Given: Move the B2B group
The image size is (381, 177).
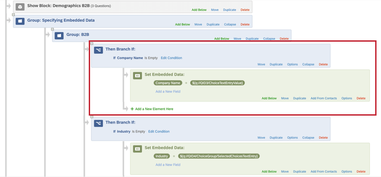Looking at the screenshot, I should pyautogui.click(x=238, y=39).
